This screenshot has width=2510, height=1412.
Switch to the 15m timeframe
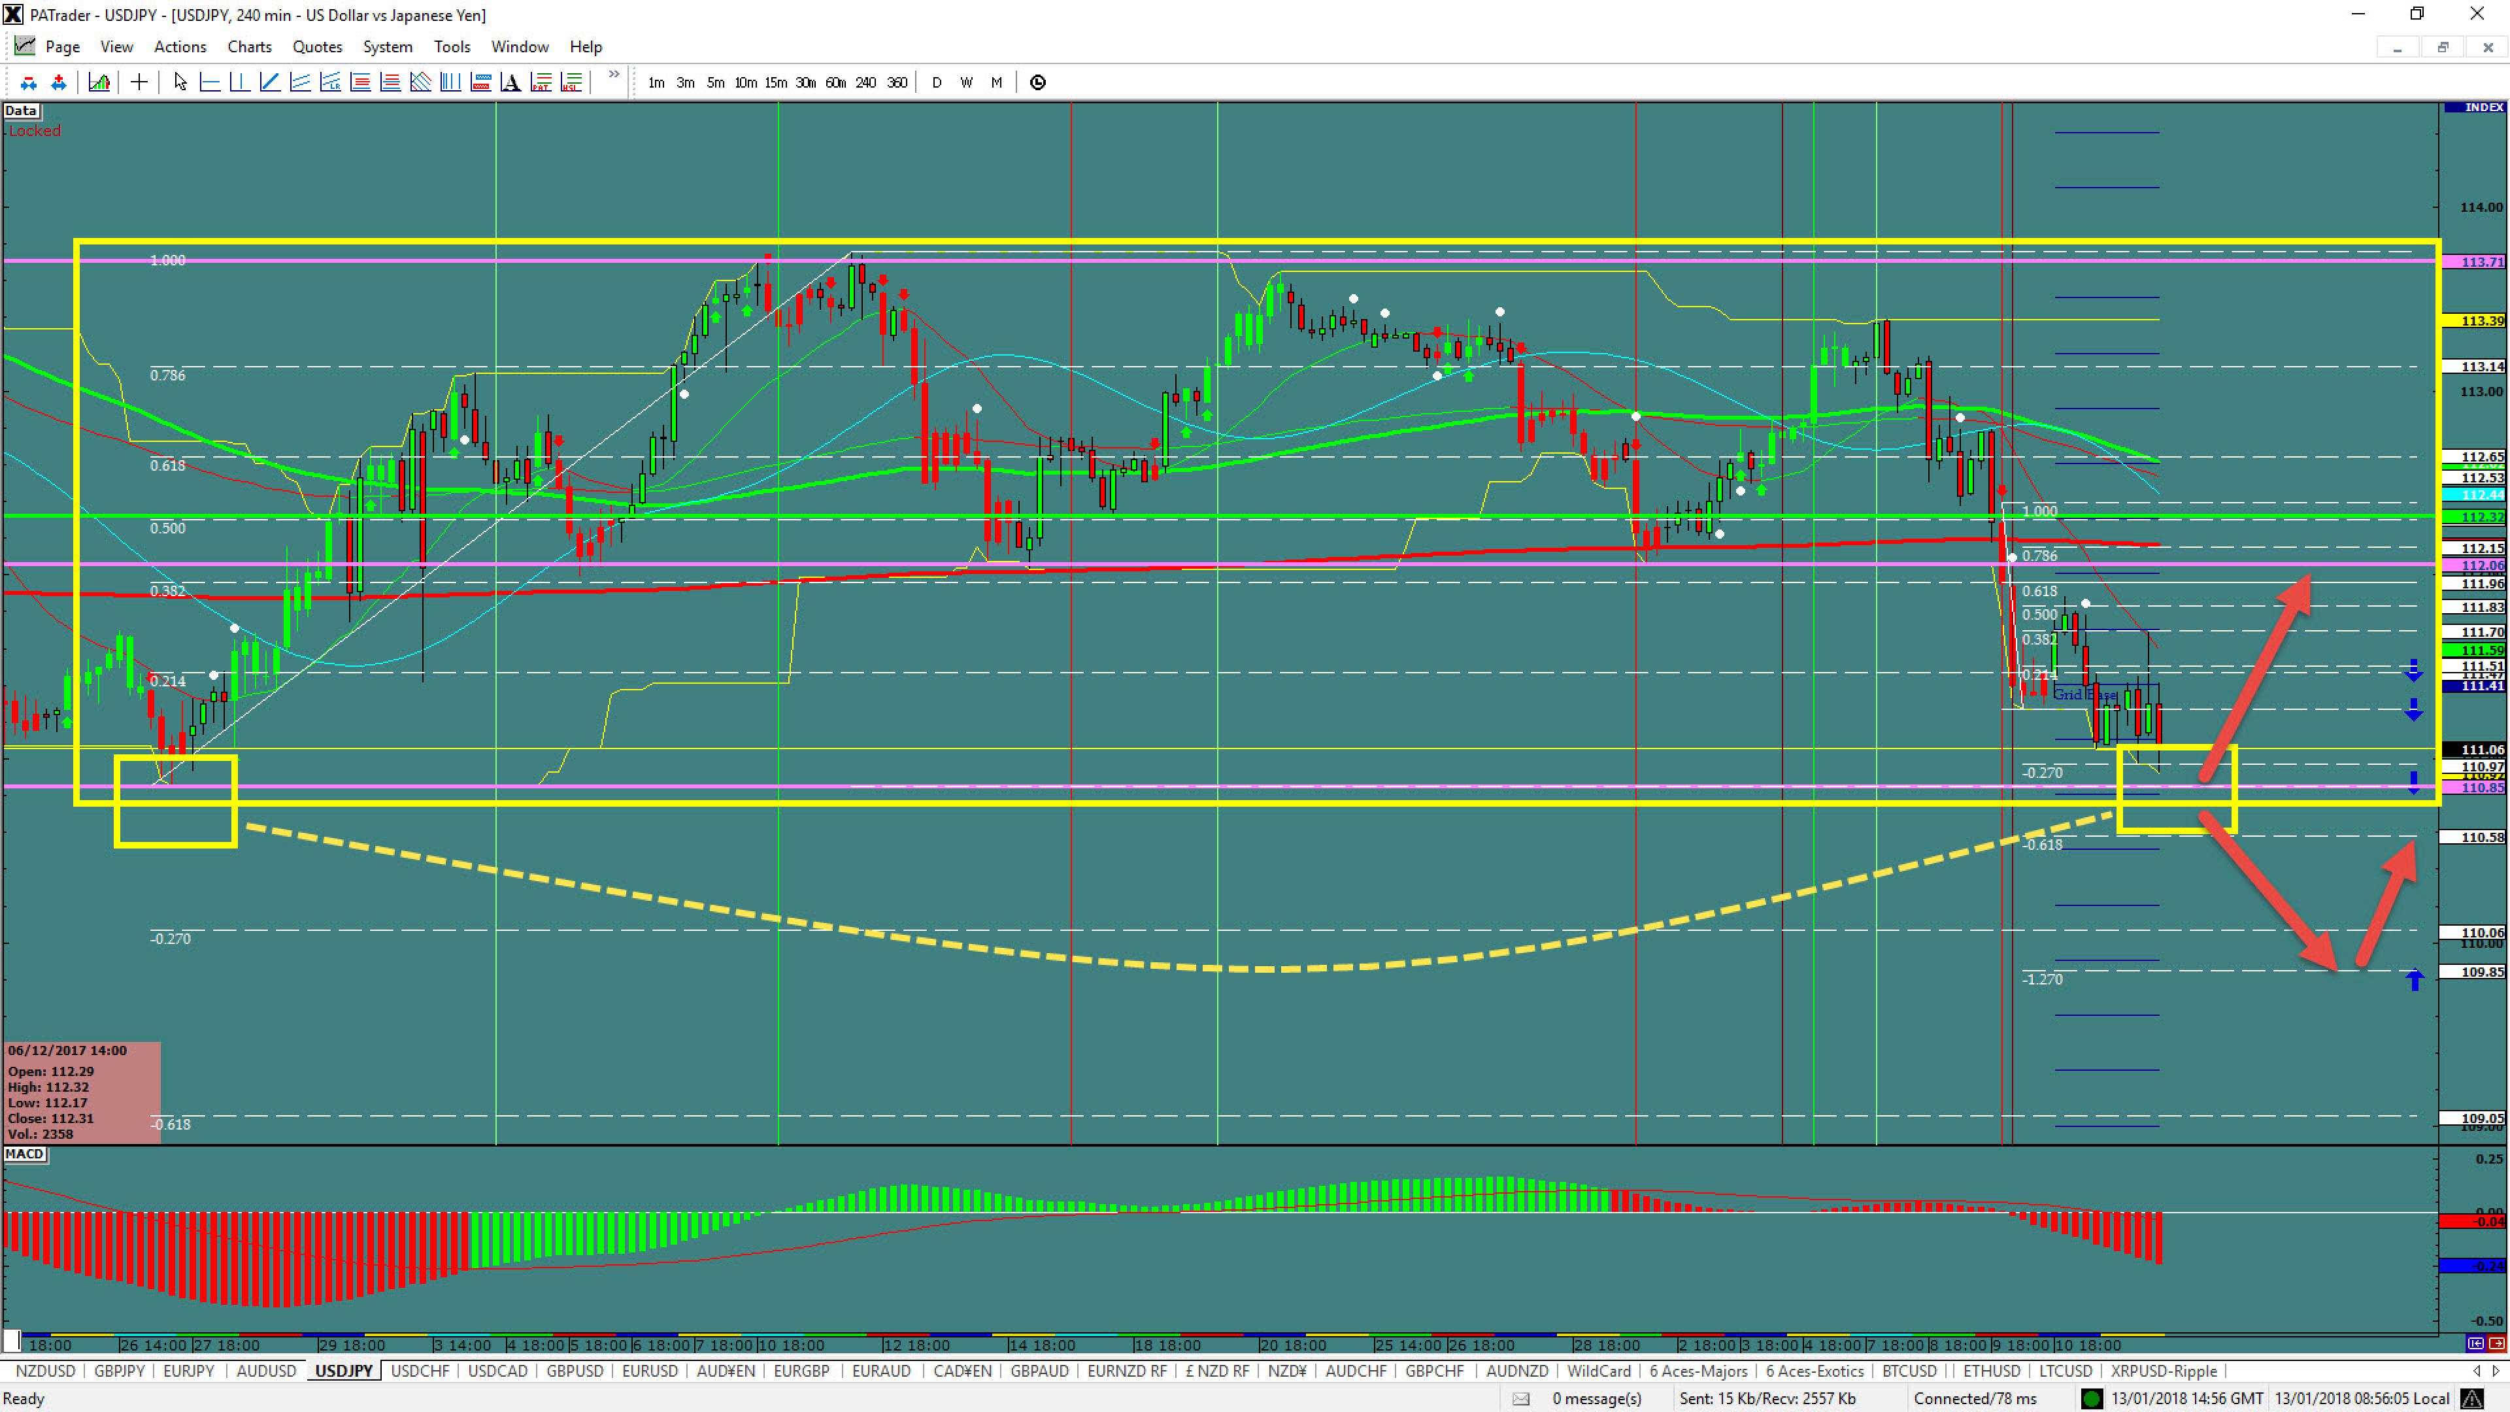coord(776,83)
